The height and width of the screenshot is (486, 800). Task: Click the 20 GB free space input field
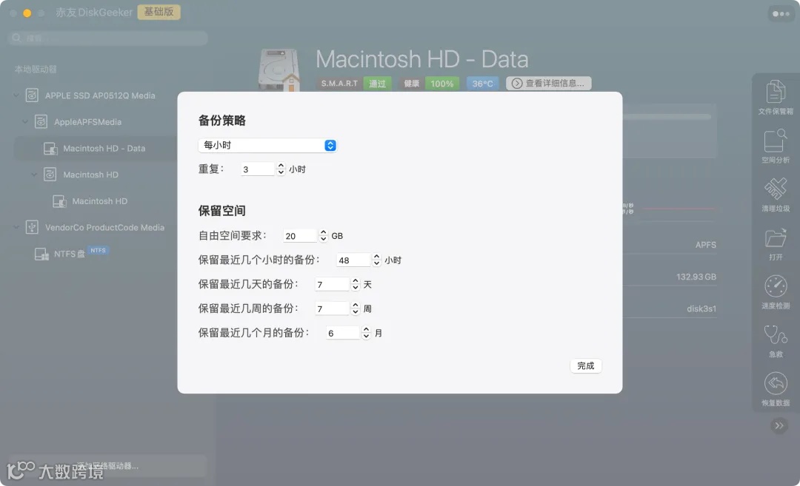[299, 235]
